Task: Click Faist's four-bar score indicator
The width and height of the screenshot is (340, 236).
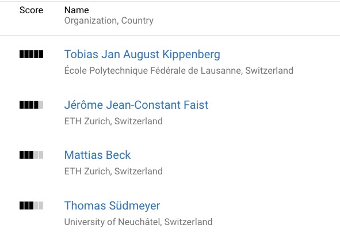Action: [31, 105]
